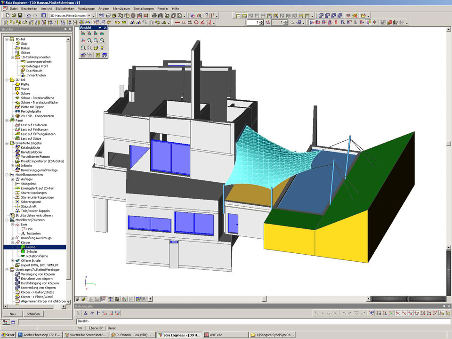Screen dimensions: 452x339
Task: Select Prisma in the Körper tree
Action: click(x=31, y=247)
